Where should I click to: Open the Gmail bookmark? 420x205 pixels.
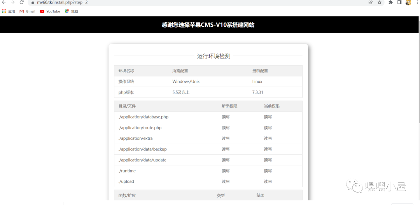[28, 11]
